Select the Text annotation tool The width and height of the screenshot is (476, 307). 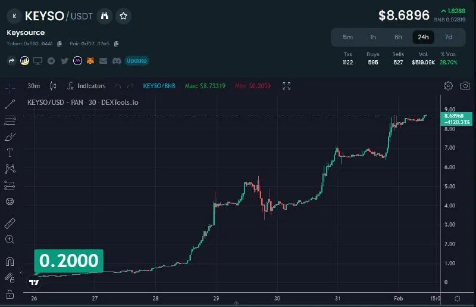10,153
